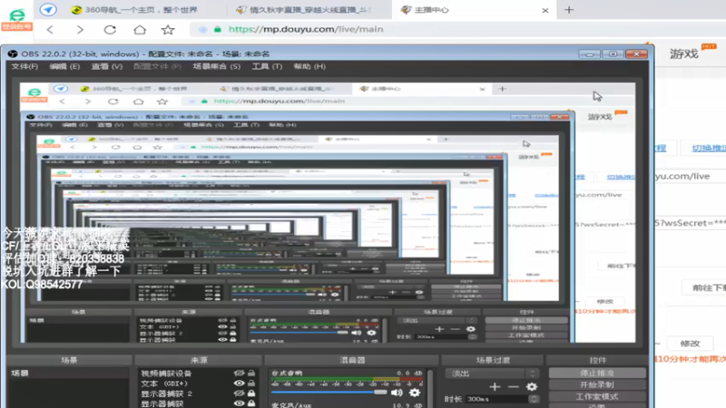The width and height of the screenshot is (726, 408).
Task: Toggle eye of bottom 显示器捕获 source
Action: tap(239, 403)
